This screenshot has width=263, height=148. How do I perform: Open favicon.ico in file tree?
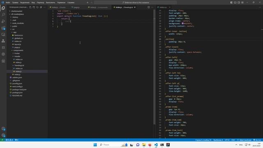tap(18, 35)
